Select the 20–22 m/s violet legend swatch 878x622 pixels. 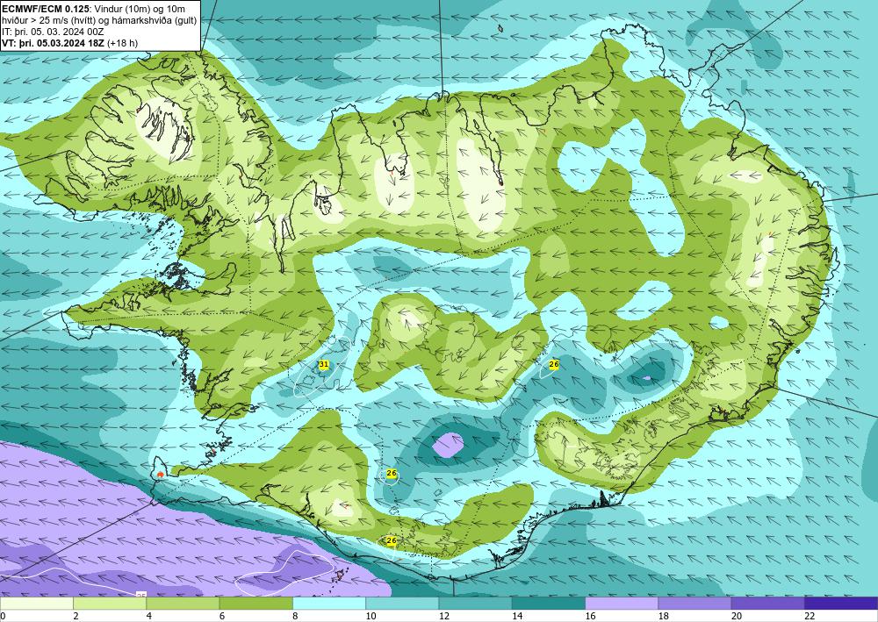[767, 603]
